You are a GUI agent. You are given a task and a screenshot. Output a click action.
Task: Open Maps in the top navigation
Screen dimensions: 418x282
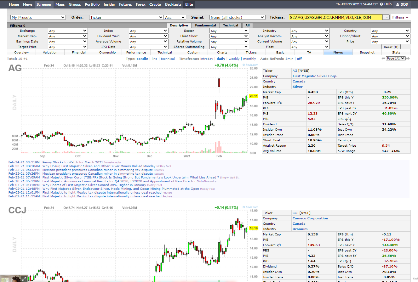point(60,4)
